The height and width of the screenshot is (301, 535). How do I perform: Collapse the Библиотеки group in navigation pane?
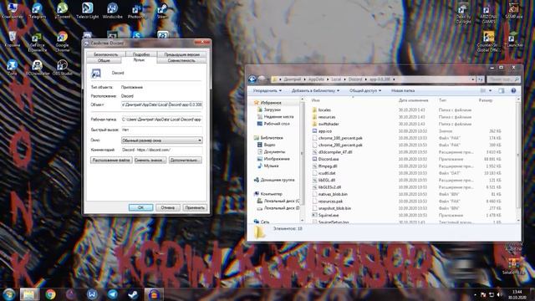tap(271, 137)
